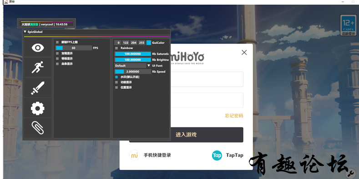The width and height of the screenshot is (359, 179).
Task: Open the eye visuals tab in EpicGlobal
Action: click(38, 48)
